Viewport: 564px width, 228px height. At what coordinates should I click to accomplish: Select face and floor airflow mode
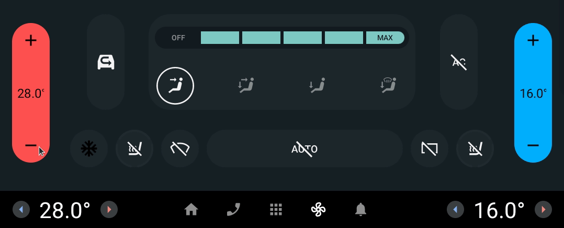point(246,86)
